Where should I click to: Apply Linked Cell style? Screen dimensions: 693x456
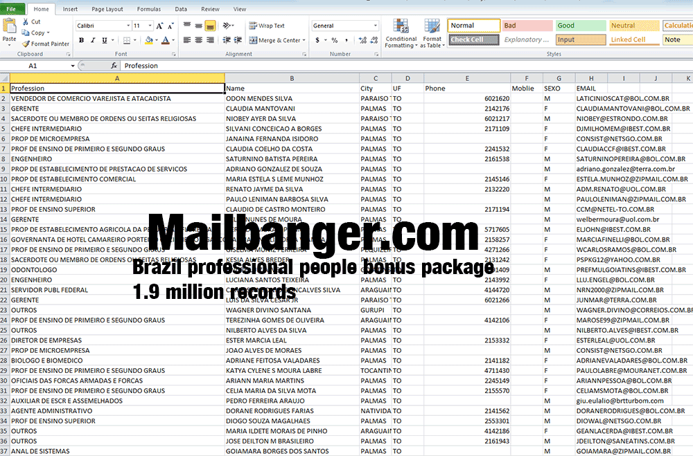633,39
